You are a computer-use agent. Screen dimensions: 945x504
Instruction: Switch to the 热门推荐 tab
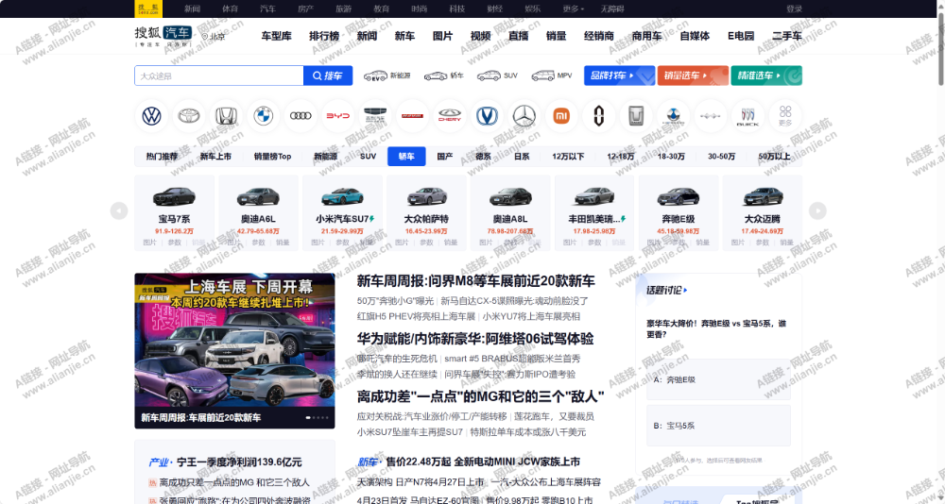163,157
